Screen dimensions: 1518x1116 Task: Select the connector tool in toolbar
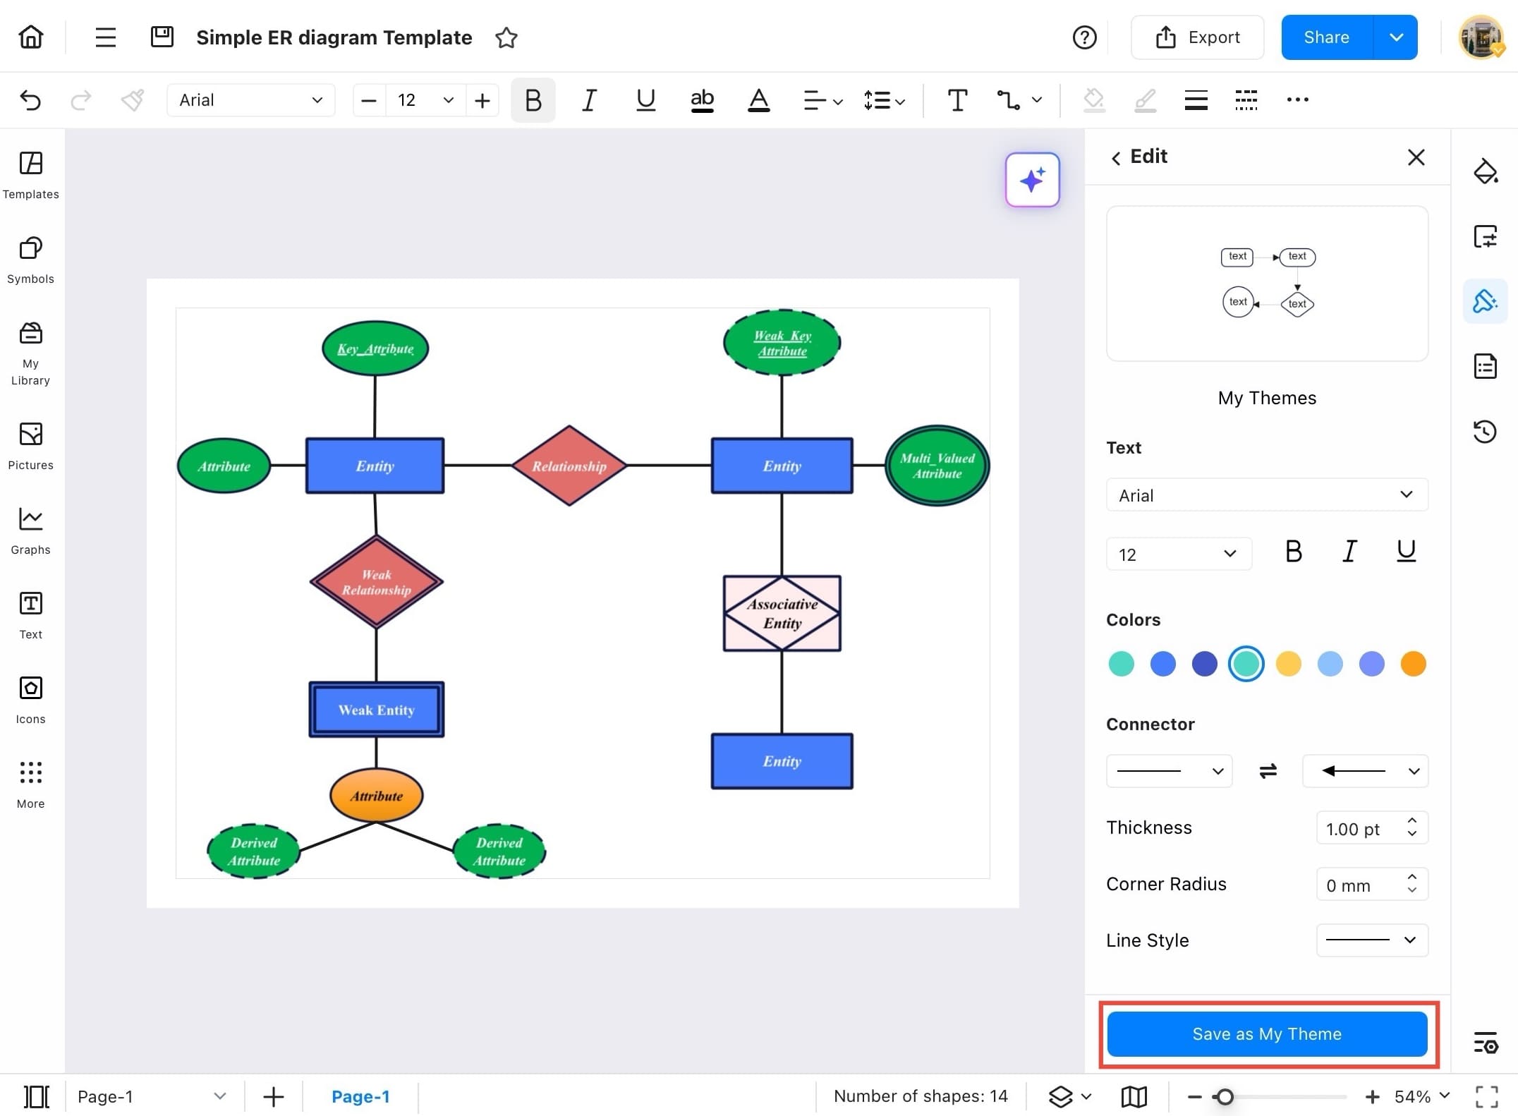pos(1008,100)
